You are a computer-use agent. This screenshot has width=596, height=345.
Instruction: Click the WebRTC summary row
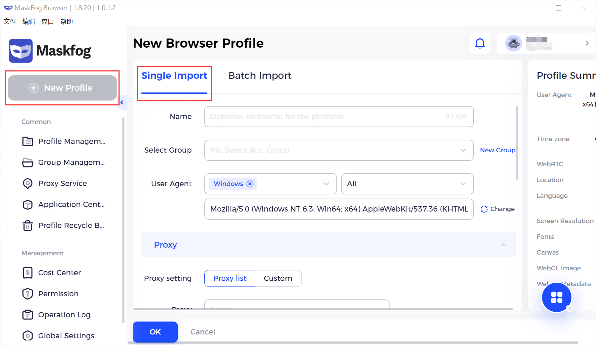pos(550,164)
